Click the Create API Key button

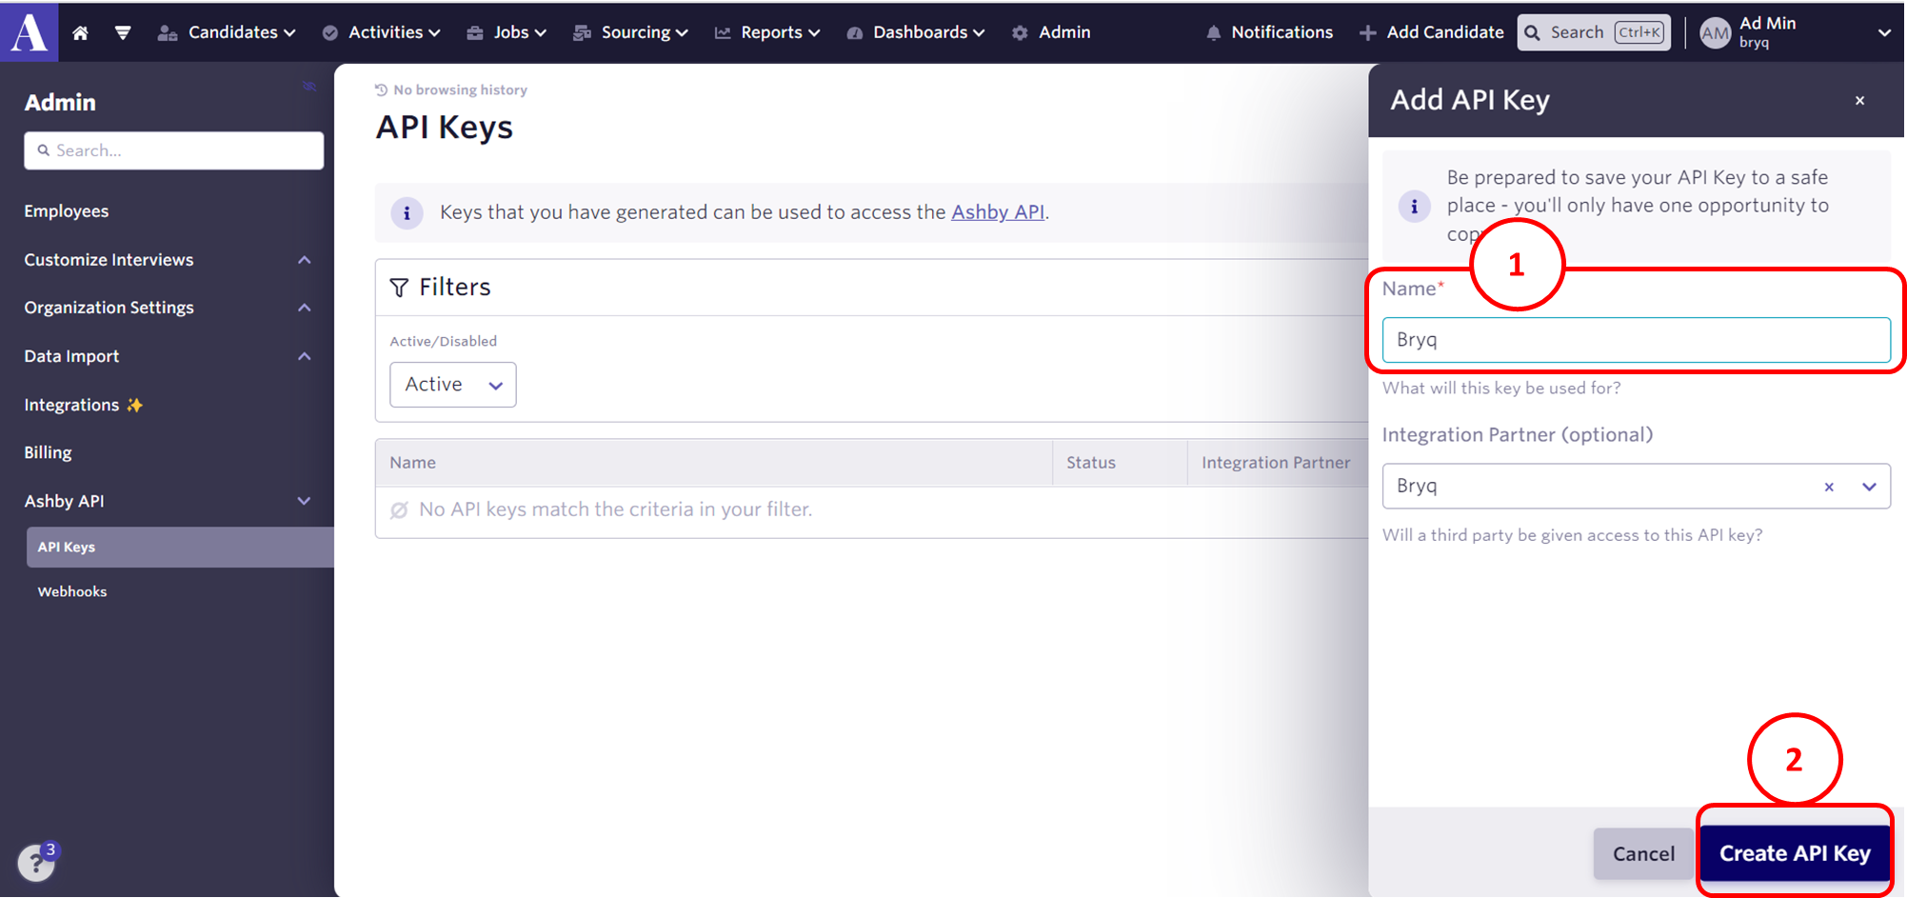point(1794,853)
